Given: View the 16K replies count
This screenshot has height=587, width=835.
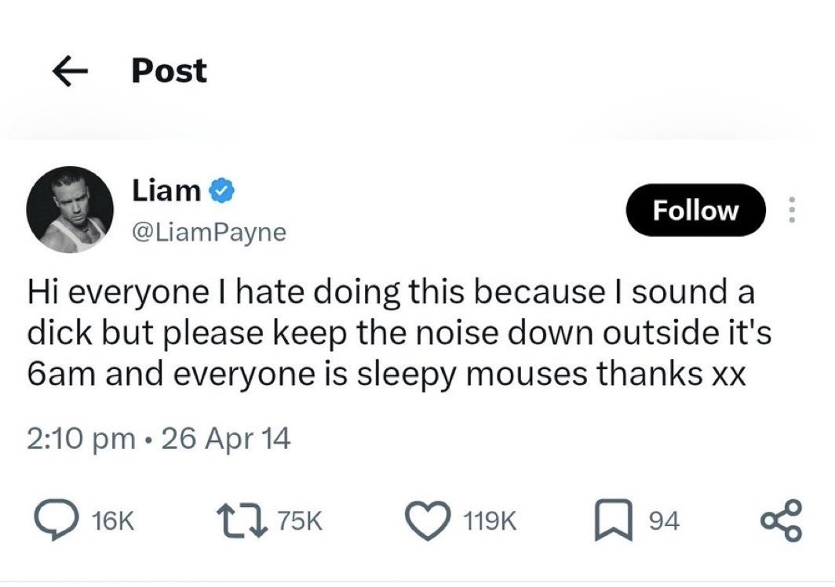Looking at the screenshot, I should click(x=112, y=520).
